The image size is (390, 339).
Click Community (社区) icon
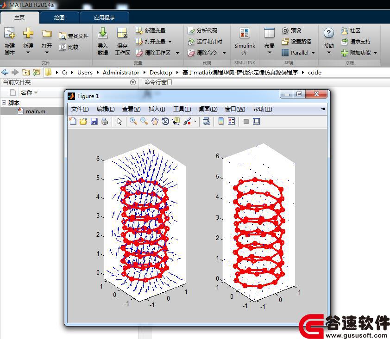345,31
